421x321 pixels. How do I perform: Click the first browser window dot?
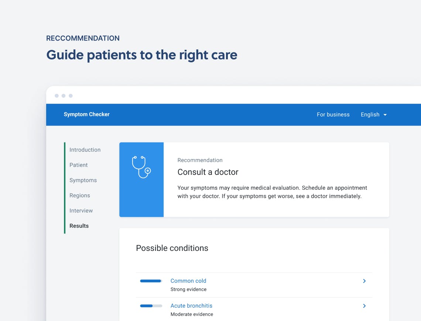point(57,96)
